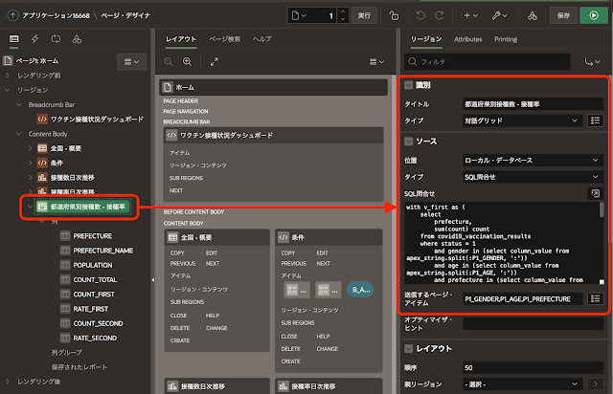The height and width of the screenshot is (394, 613).
Task: Expand the レンダリング後 tree node
Action: 8,382
